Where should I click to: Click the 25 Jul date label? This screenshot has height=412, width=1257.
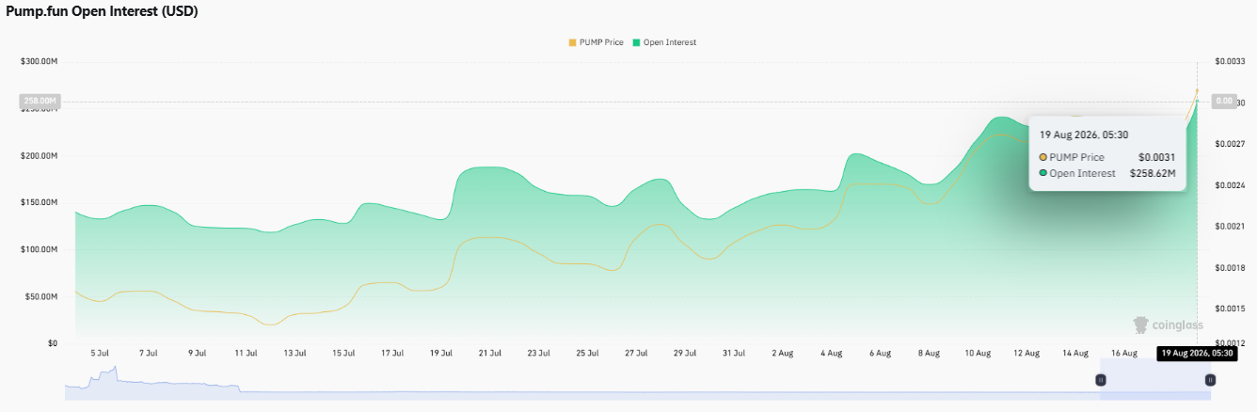click(587, 354)
